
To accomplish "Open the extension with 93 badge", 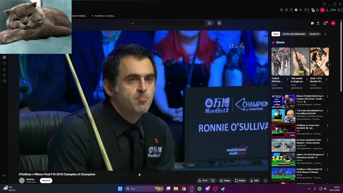I will click(313, 10).
